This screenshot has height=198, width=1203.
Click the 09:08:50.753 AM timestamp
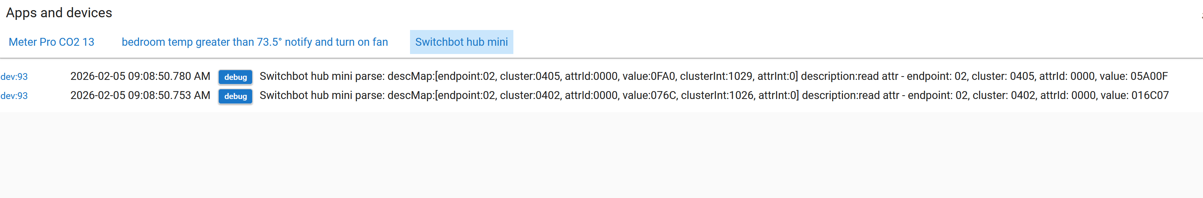(140, 96)
